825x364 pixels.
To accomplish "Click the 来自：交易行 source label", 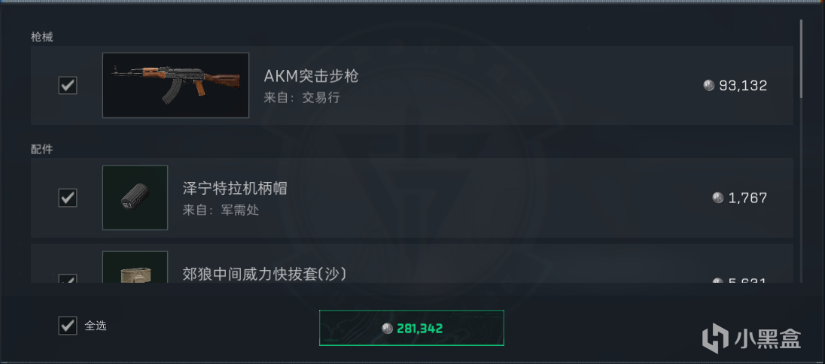I will [x=302, y=98].
